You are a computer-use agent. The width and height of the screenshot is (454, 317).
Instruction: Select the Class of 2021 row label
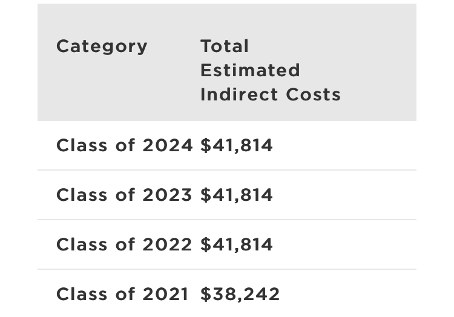point(123,295)
